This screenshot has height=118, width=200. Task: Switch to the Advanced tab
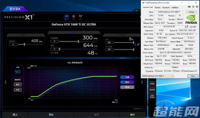[x=166, y=7]
